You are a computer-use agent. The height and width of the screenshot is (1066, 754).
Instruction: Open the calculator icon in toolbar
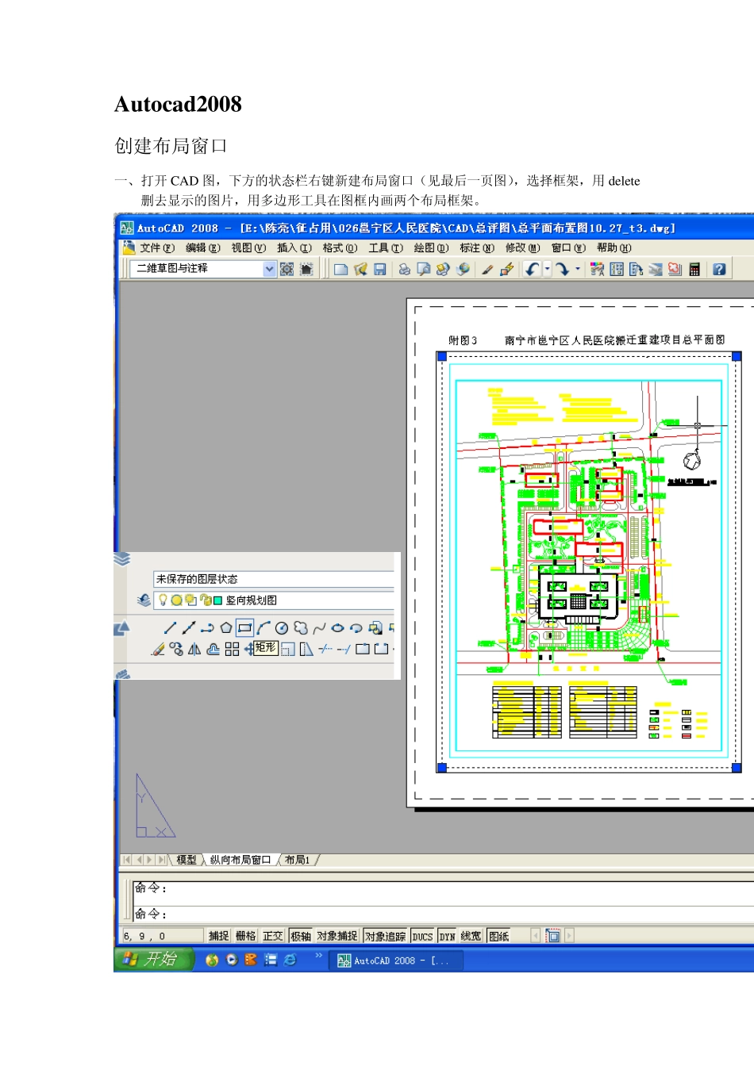pos(694,270)
